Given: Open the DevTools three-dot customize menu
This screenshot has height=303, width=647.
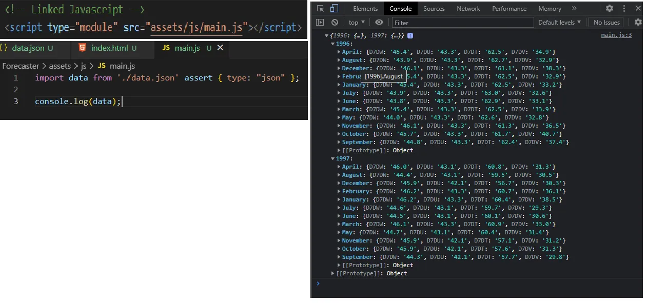Looking at the screenshot, I should [x=624, y=8].
